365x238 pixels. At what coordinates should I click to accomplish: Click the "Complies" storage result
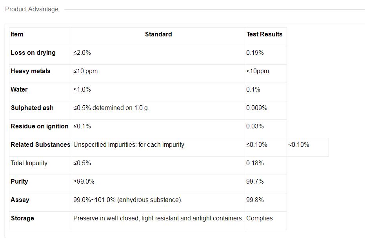pyautogui.click(x=260, y=218)
